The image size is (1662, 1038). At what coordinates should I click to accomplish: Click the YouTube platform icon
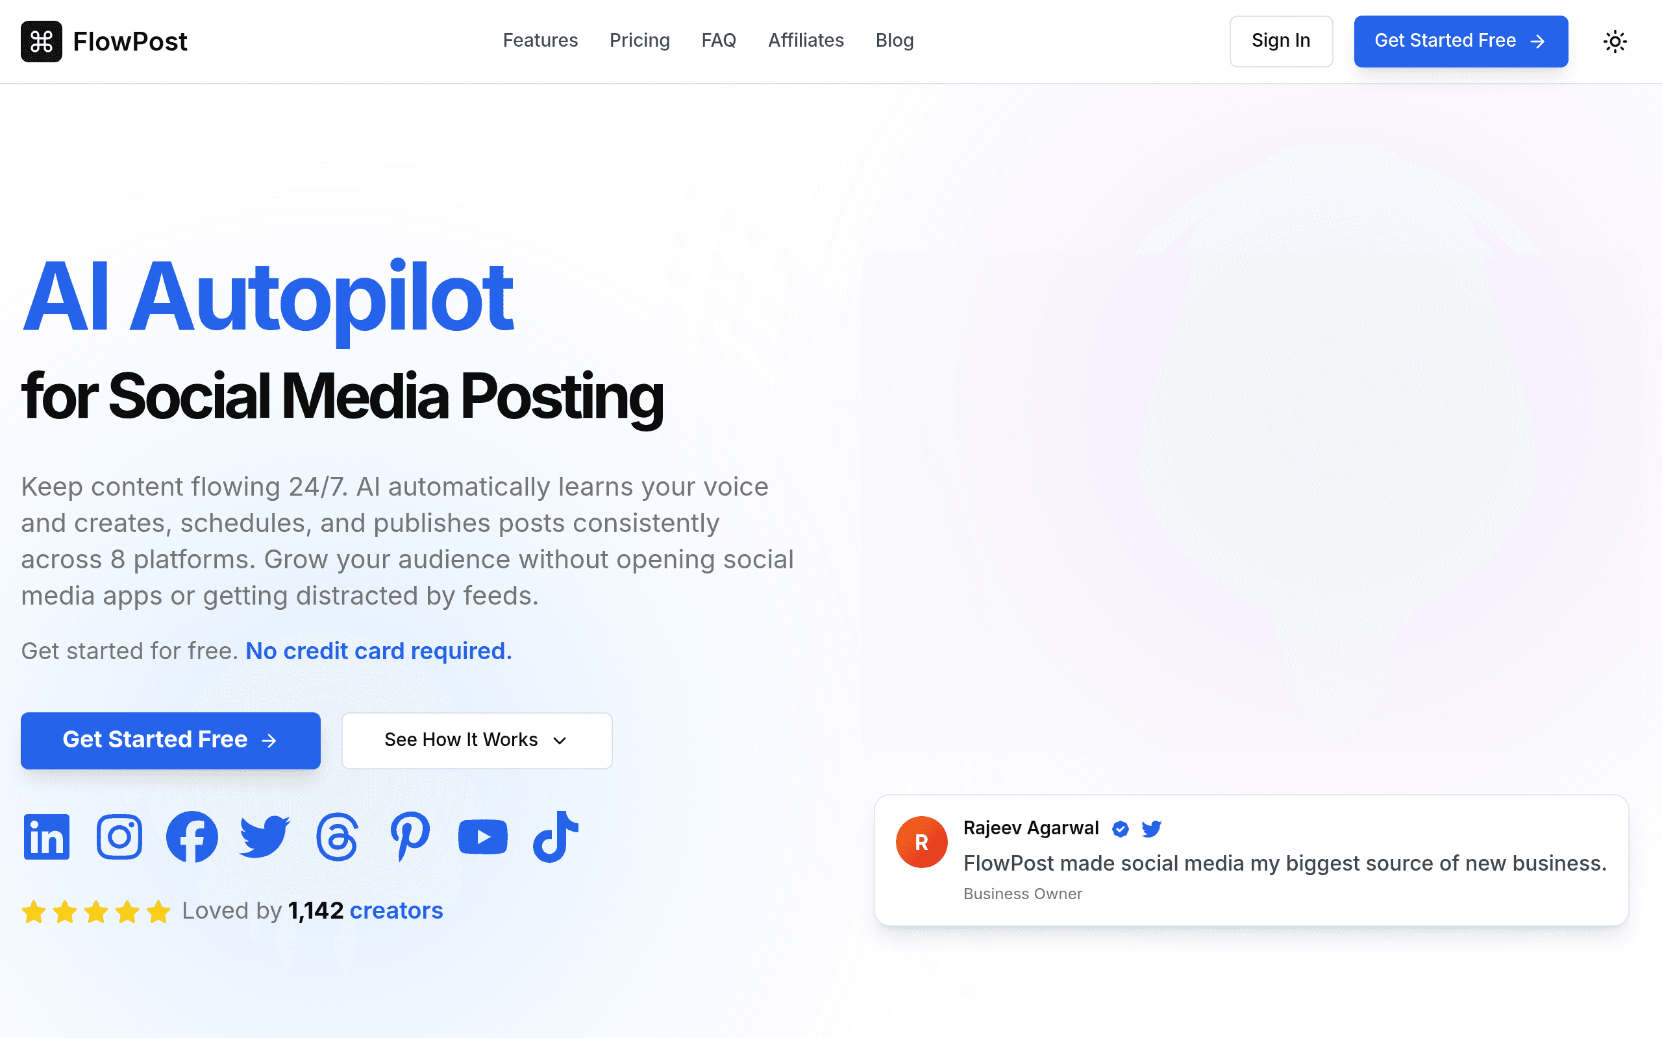tap(483, 836)
